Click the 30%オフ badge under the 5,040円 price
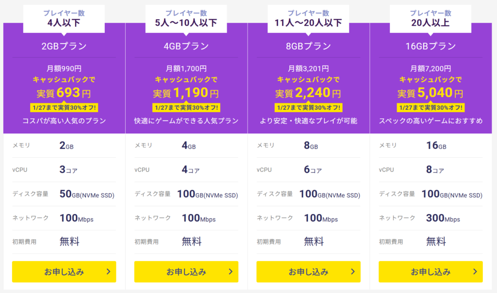 point(431,108)
